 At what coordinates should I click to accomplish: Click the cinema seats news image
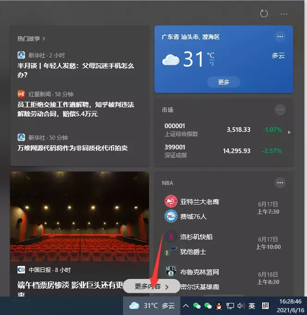[x=80, y=217]
